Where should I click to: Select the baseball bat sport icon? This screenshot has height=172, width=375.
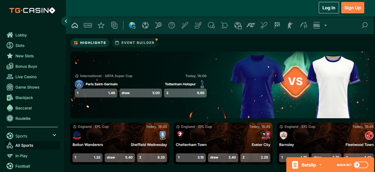point(185,25)
